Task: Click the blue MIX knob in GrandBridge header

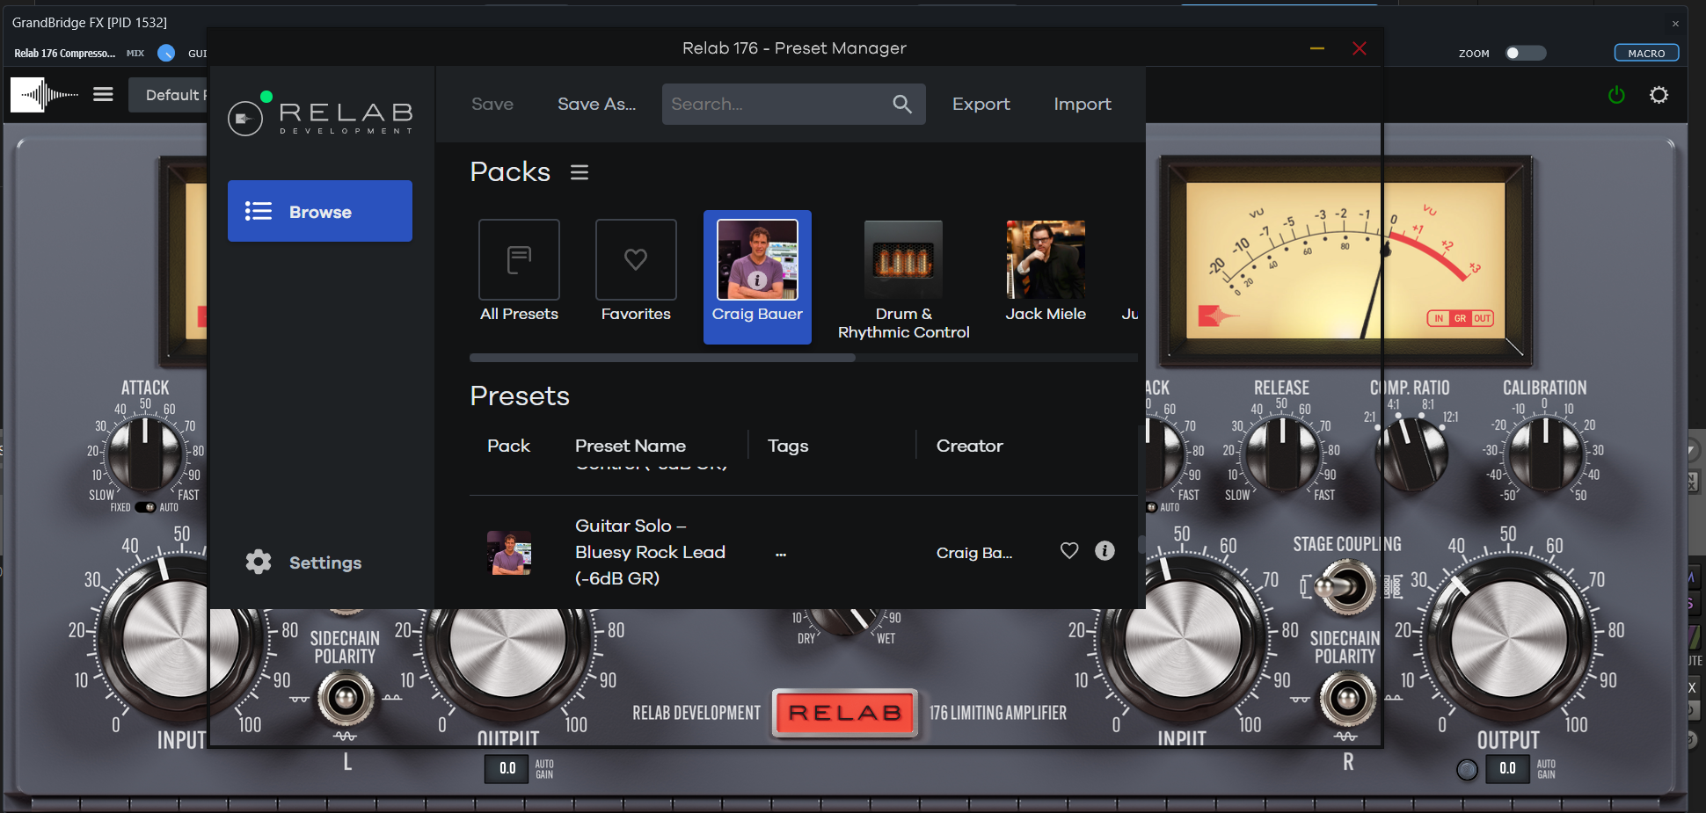Action: click(x=166, y=53)
